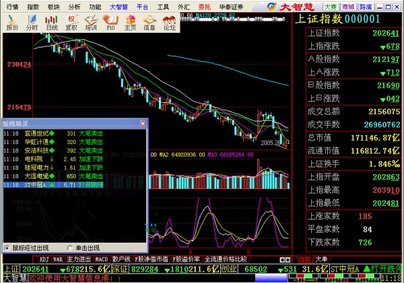The height and width of the screenshot is (283, 404).
Task: Click the blue progress bar in status bar
Action: [271, 278]
